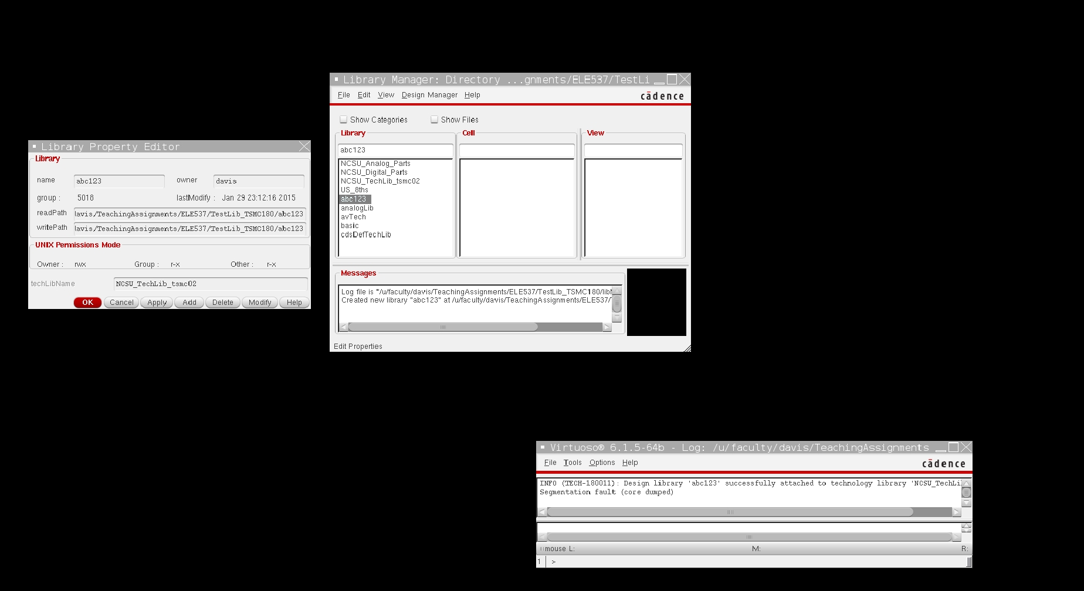Click the Library name filter field
This screenshot has width=1084, height=591.
[x=395, y=150]
